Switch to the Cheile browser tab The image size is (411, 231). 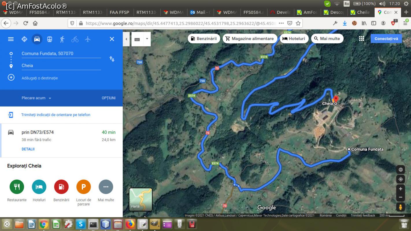click(x=360, y=12)
